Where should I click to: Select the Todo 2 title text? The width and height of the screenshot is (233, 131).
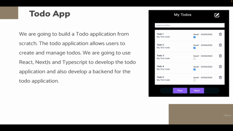pyautogui.click(x=160, y=45)
